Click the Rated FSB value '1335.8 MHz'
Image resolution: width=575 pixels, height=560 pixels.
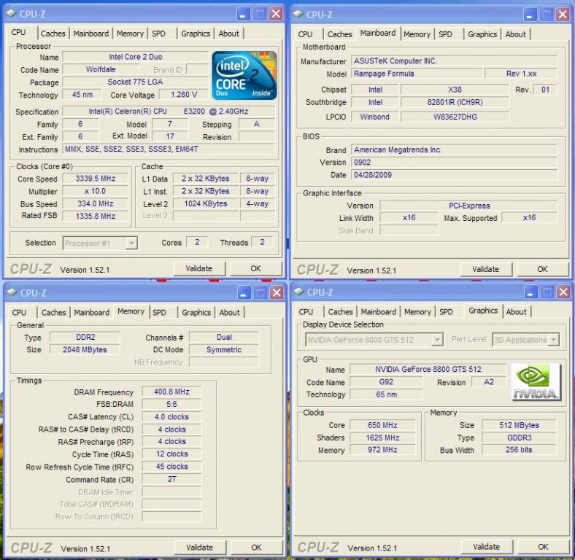[x=96, y=217]
